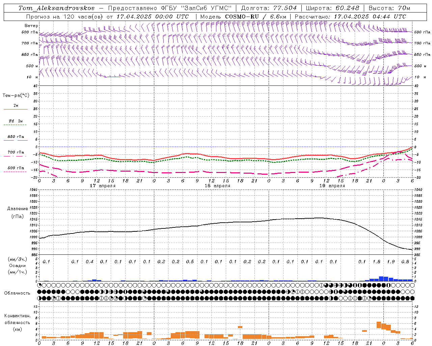The height and width of the screenshot is (346, 432).
Task: Click the 1.8 three-hour precipitation value
Action: (376, 262)
